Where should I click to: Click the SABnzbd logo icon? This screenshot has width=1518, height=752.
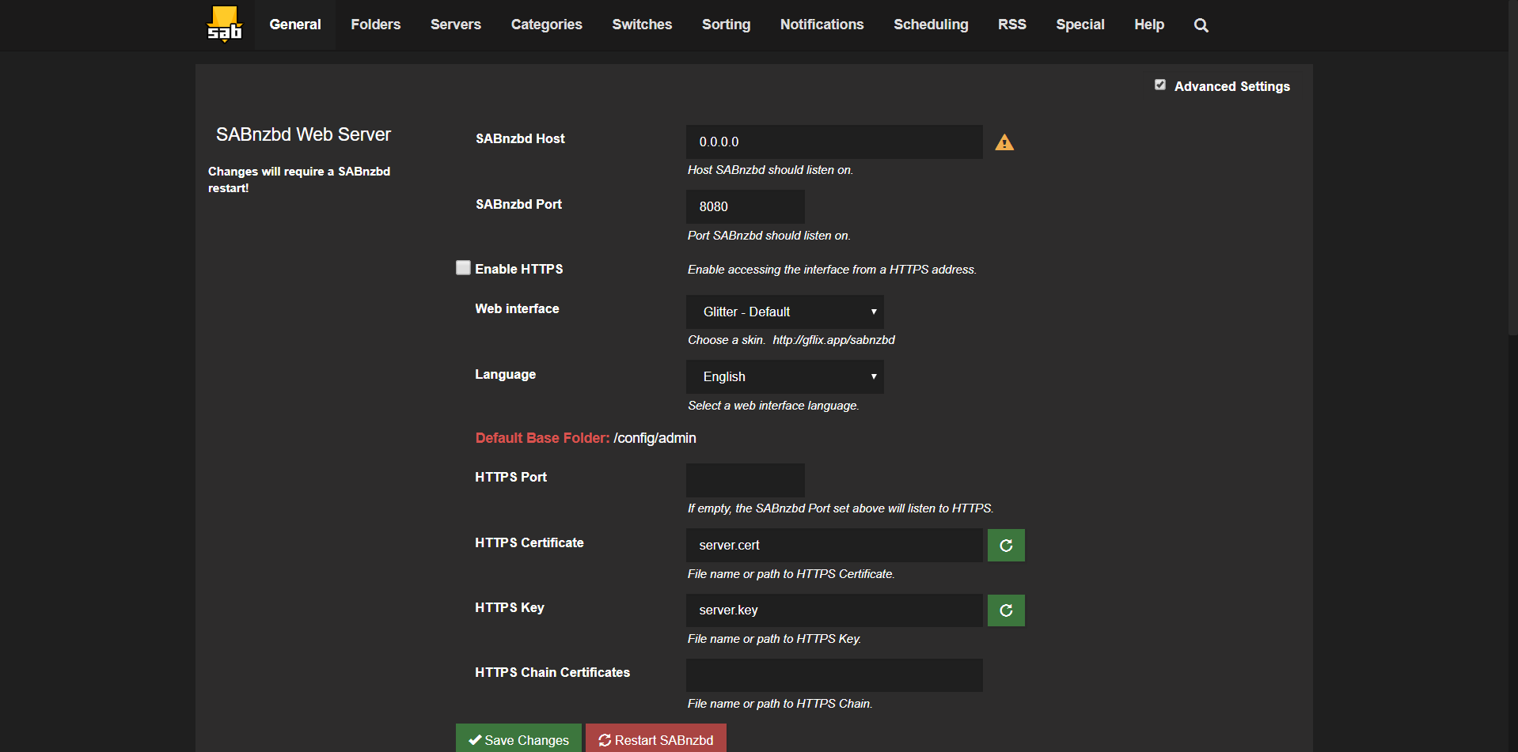(224, 25)
